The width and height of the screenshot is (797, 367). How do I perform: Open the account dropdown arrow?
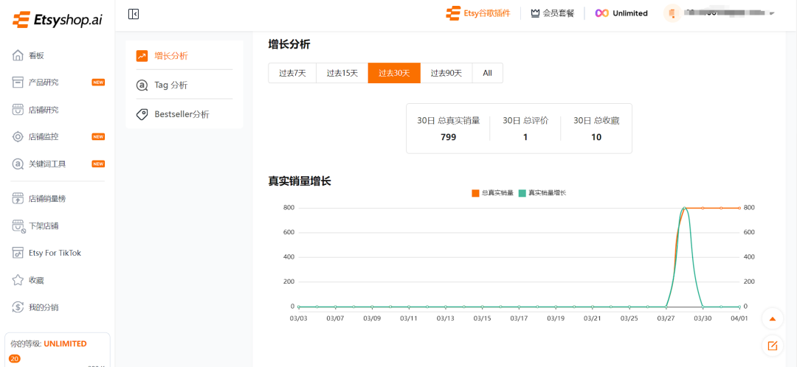[x=772, y=14]
